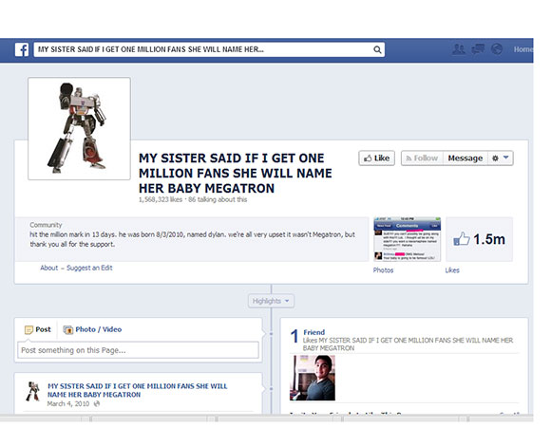Screen dimensions: 551x446
Task: Open the messages icon in top bar
Action: coord(478,49)
